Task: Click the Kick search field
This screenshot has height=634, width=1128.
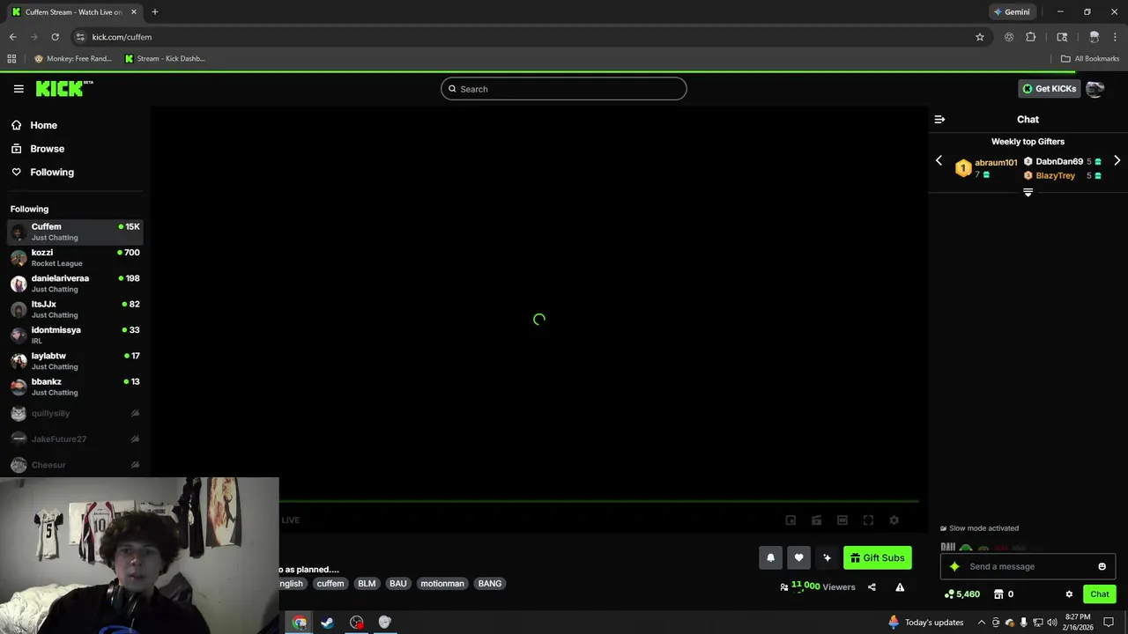Action: (564, 89)
